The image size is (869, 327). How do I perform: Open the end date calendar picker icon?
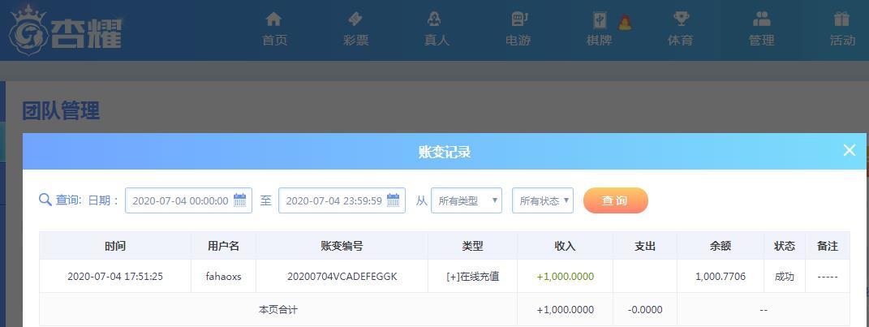click(393, 200)
